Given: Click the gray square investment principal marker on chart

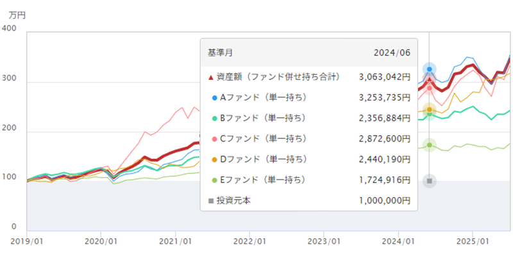Looking at the screenshot, I should click(430, 181).
